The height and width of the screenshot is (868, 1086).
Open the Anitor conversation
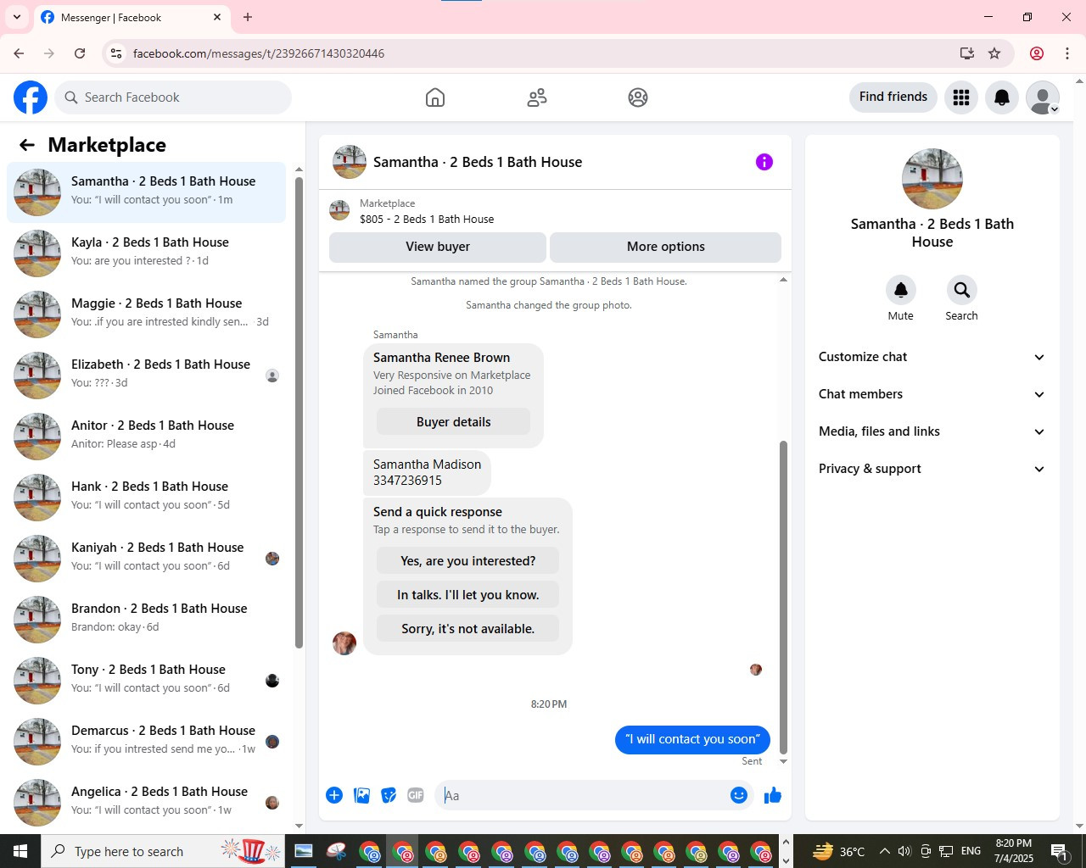point(146,436)
